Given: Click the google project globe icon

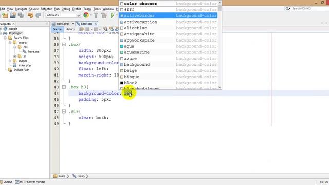Looking at the screenshot, I should (x=5, y=29).
